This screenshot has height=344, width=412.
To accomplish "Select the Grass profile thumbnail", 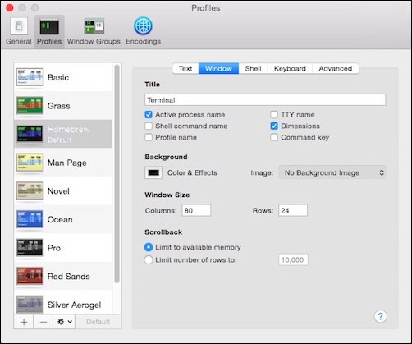I will pyautogui.click(x=30, y=105).
